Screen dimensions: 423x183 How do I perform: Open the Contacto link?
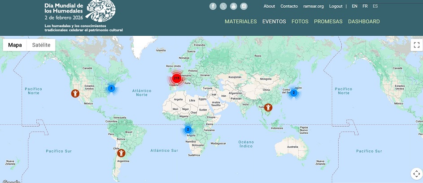coord(289,6)
